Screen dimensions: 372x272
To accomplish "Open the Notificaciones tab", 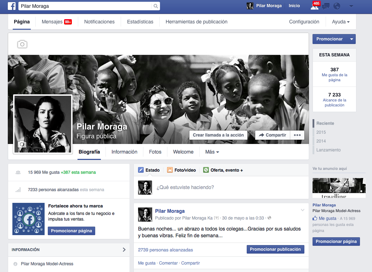I will coord(99,22).
